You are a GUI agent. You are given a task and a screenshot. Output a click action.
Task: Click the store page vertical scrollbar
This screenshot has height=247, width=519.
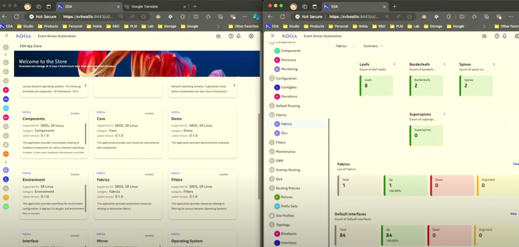(x=259, y=156)
